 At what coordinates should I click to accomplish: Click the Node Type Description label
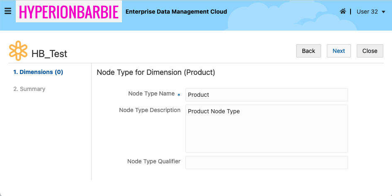[149, 110]
